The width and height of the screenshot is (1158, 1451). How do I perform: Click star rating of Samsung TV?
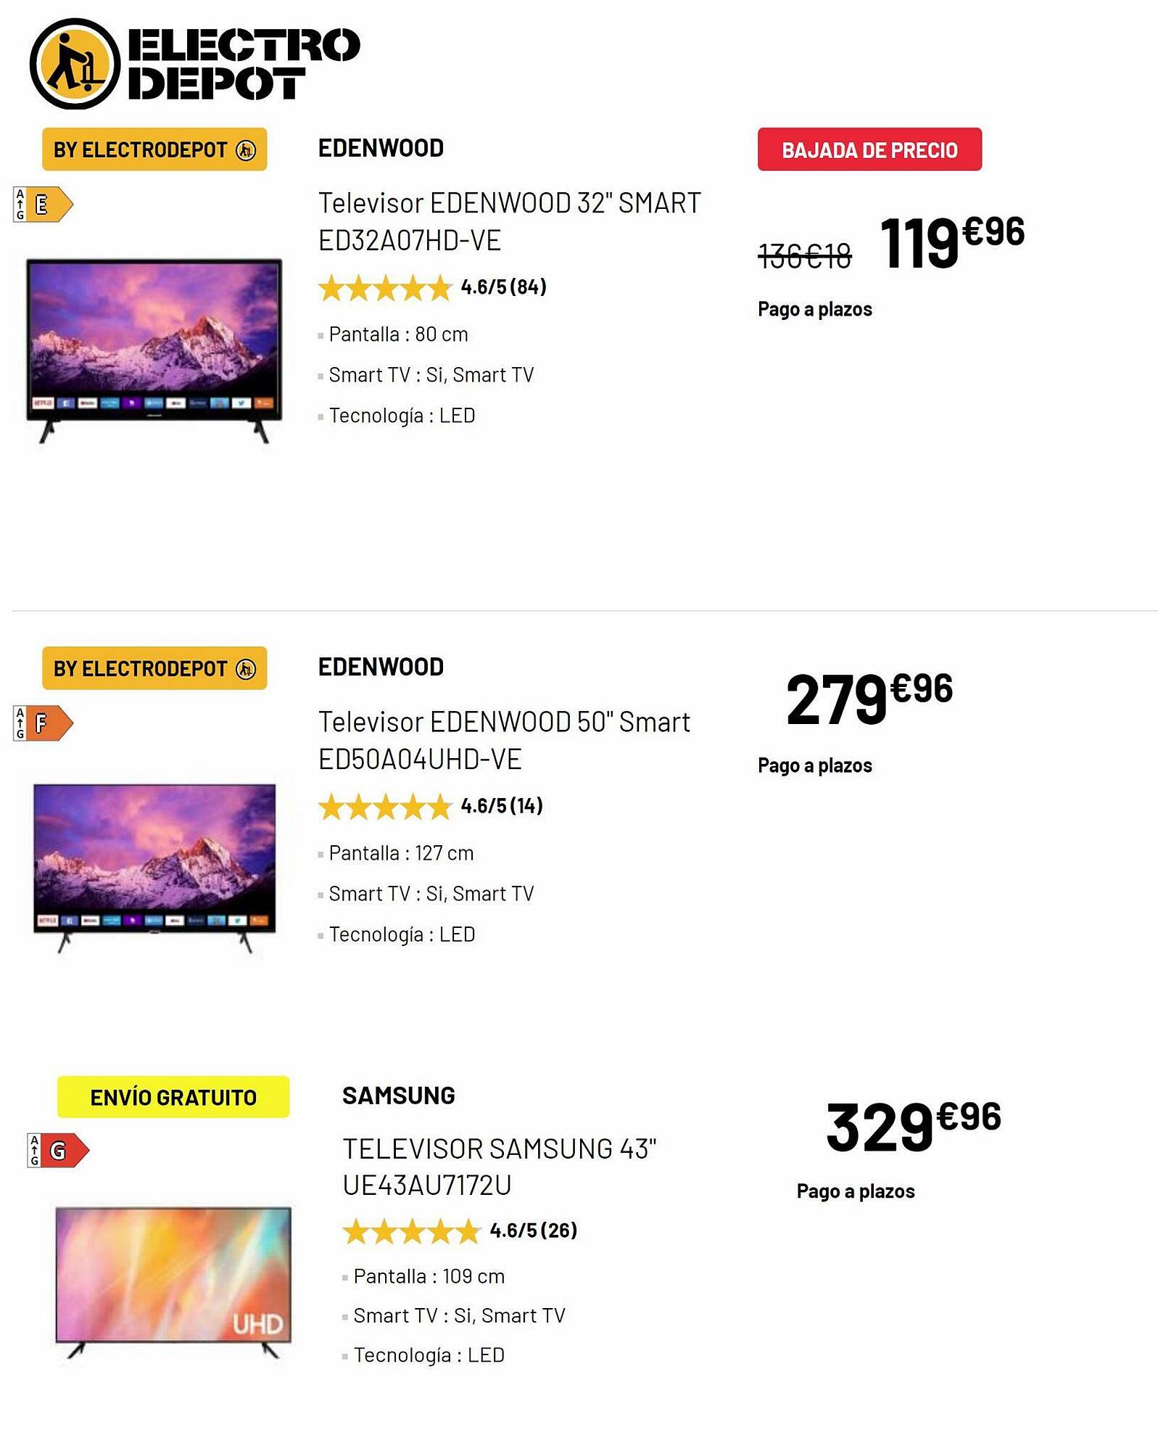(x=411, y=1231)
